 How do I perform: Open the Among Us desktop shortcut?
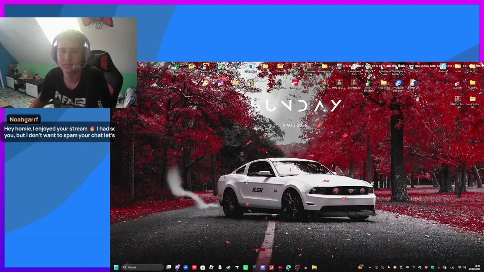(206, 68)
